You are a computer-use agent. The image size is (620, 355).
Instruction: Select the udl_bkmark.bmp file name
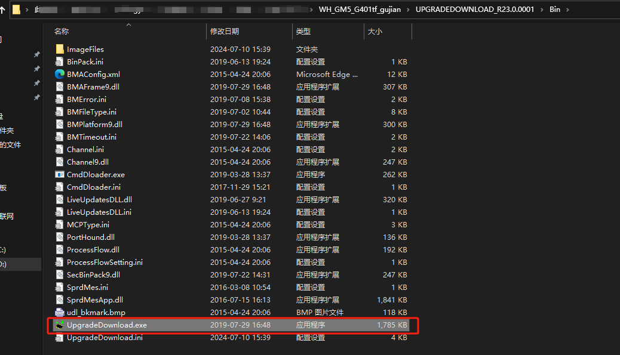[x=96, y=313]
